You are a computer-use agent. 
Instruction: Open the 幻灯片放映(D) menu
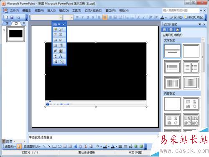click(x=93, y=10)
